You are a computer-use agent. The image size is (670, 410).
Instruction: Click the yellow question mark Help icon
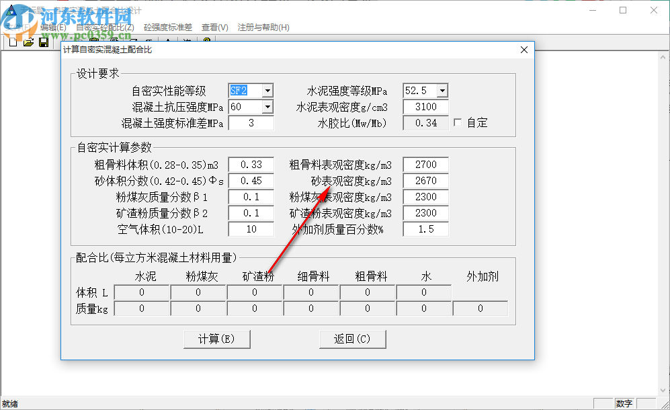206,41
